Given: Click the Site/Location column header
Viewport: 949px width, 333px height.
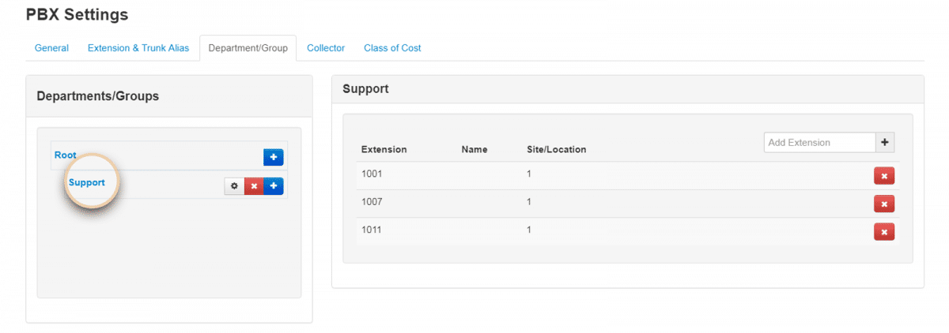Looking at the screenshot, I should click(x=557, y=149).
